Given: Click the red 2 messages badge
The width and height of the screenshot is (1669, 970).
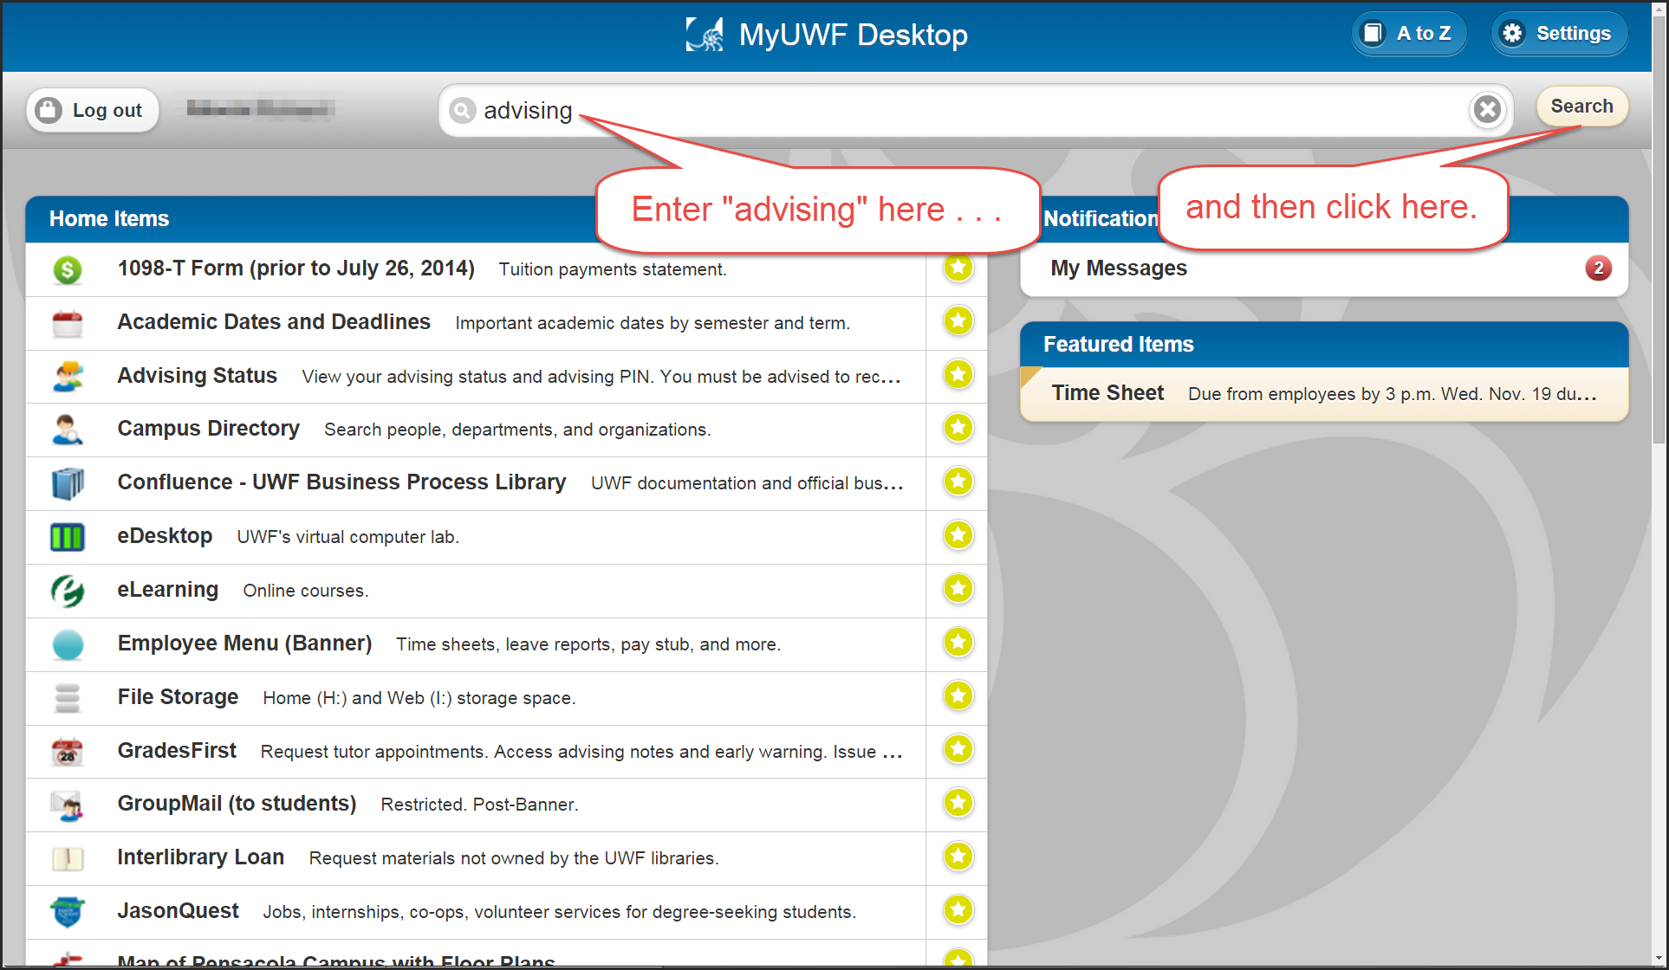Looking at the screenshot, I should point(1598,268).
